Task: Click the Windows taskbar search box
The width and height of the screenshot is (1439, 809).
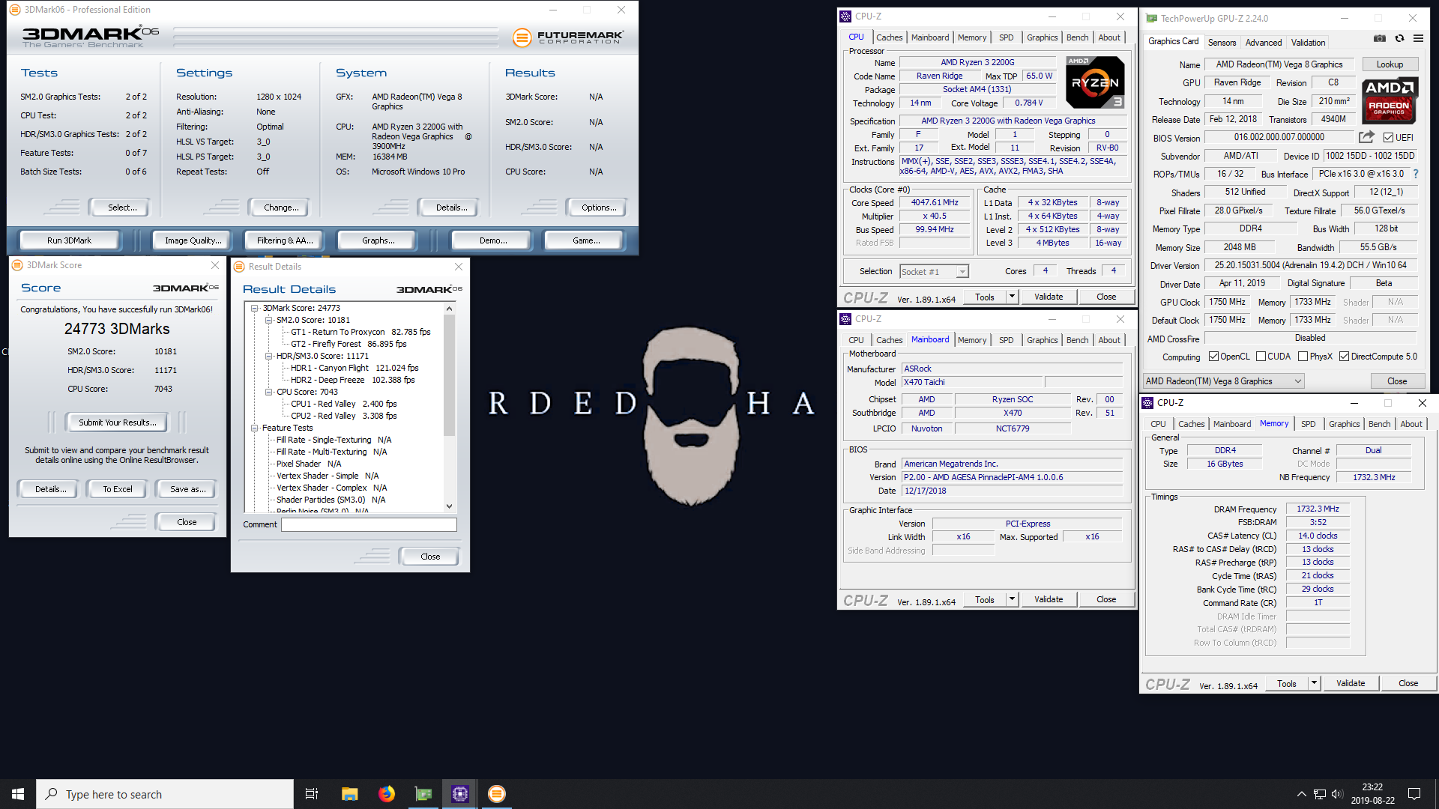Action: (x=165, y=794)
